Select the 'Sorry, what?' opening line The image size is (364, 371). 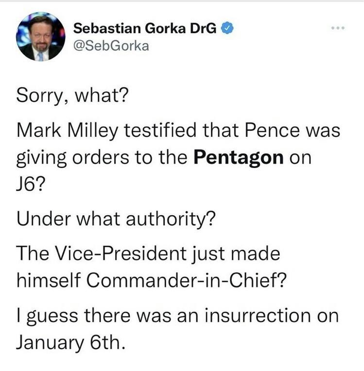[x=72, y=95]
